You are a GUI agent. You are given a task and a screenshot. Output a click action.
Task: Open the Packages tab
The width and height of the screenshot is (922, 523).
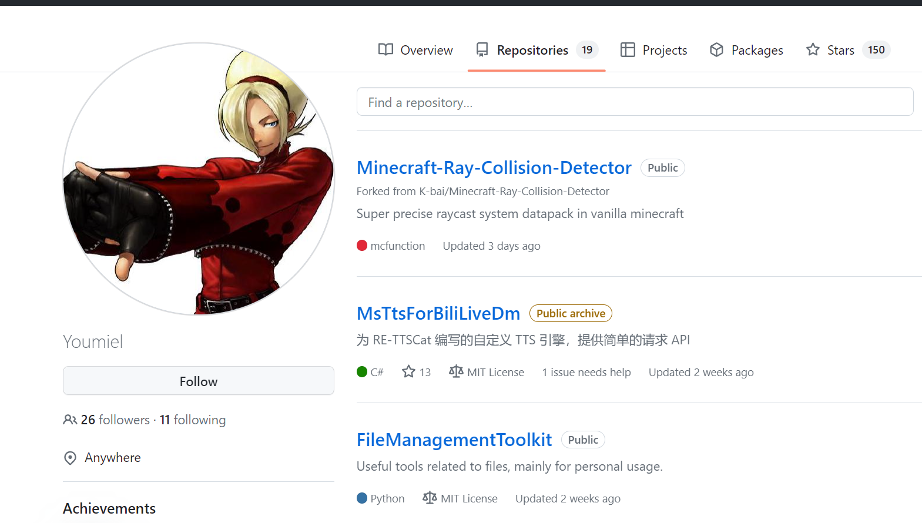(746, 50)
